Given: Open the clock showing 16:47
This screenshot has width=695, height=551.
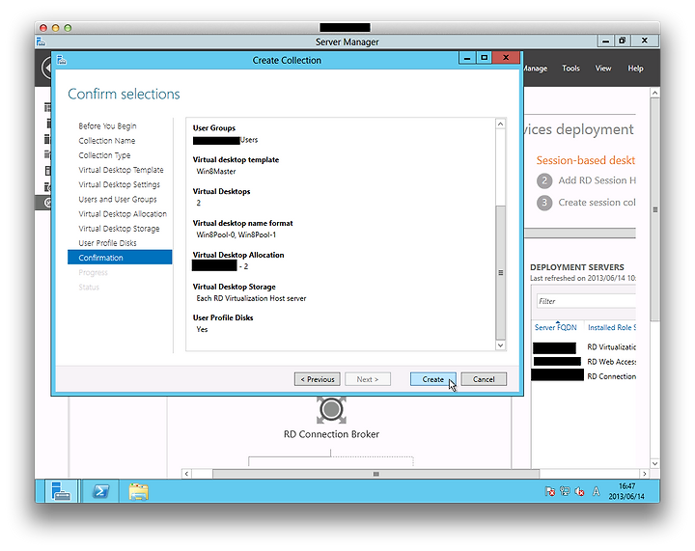Looking at the screenshot, I should coord(626,491).
